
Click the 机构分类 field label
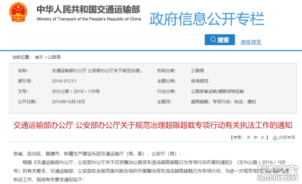pyautogui.click(x=167, y=71)
